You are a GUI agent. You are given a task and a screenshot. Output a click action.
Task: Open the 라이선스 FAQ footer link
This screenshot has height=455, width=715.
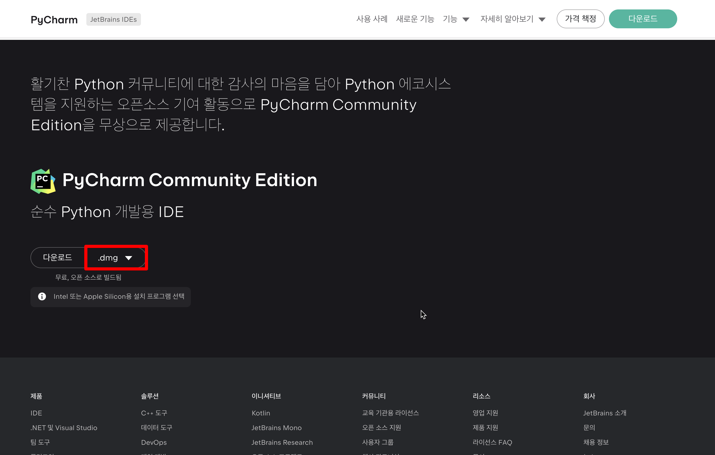(x=492, y=442)
